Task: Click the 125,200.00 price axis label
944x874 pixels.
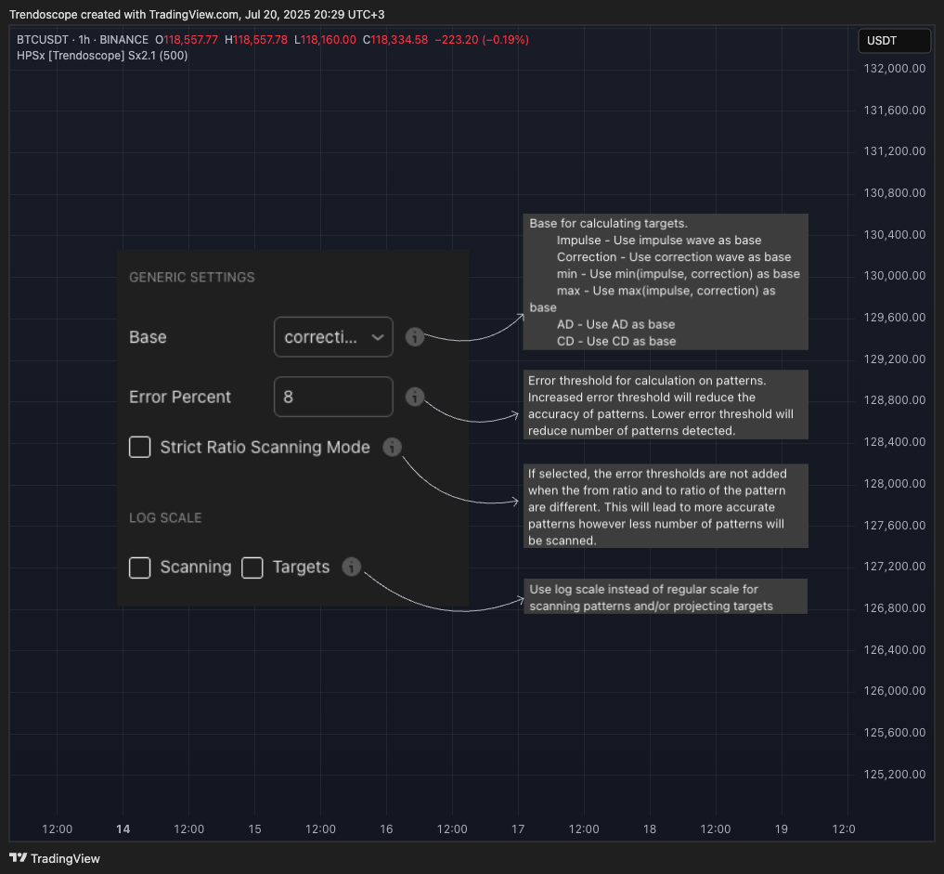Action: pos(895,774)
